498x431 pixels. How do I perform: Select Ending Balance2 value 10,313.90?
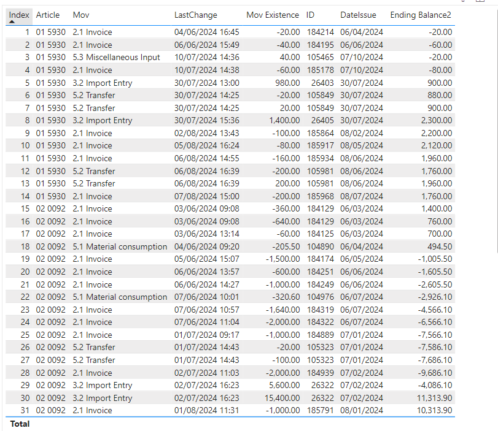435,410
